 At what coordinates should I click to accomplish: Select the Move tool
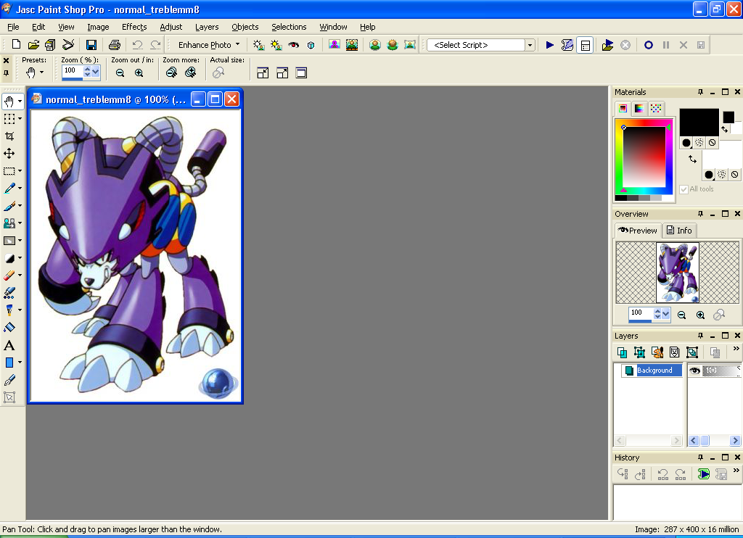point(9,154)
